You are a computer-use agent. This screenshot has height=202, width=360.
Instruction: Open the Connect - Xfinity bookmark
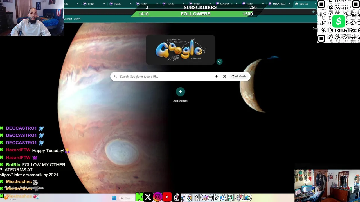(72, 19)
